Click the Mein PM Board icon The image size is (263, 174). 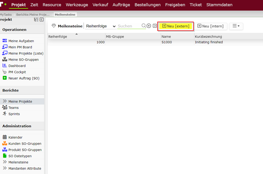(x=5, y=47)
